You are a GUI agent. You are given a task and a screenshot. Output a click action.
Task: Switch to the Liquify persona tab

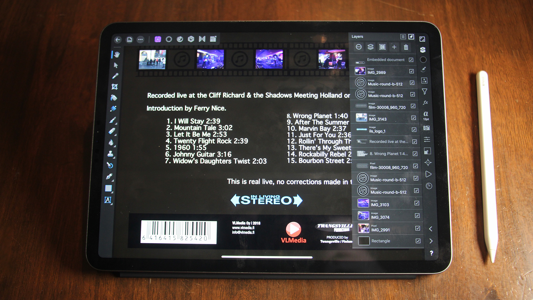[169, 39]
